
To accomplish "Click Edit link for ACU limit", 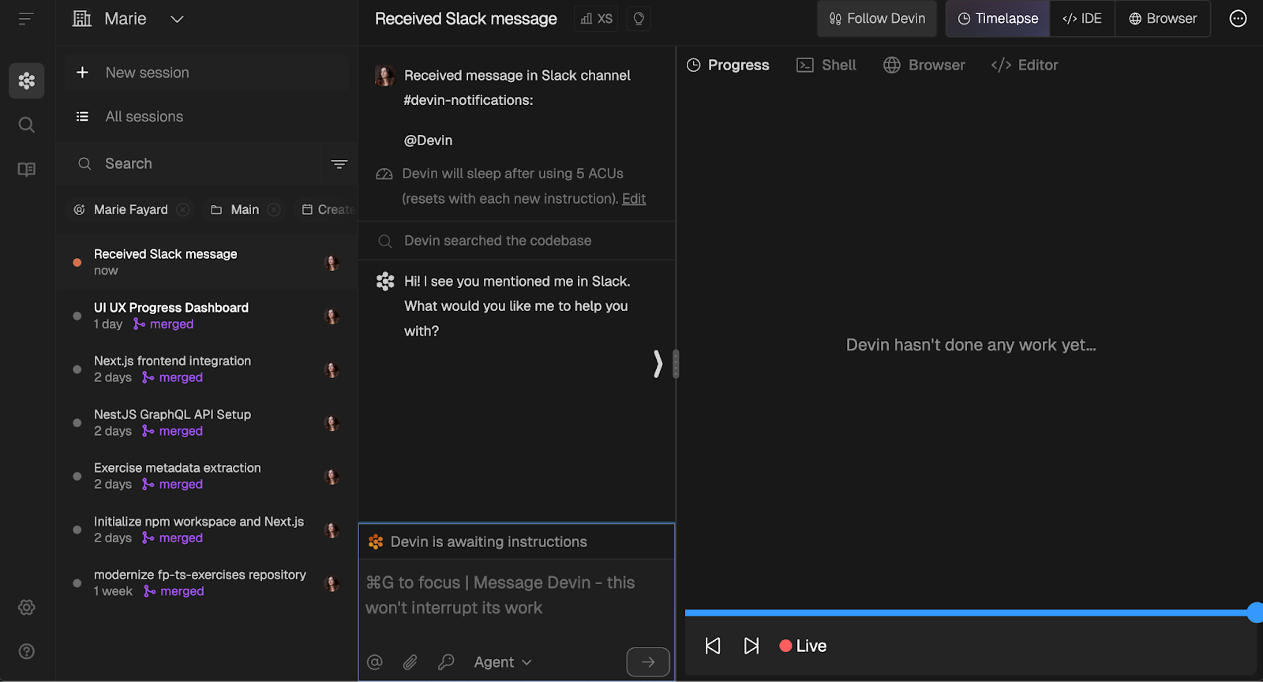I will (634, 199).
